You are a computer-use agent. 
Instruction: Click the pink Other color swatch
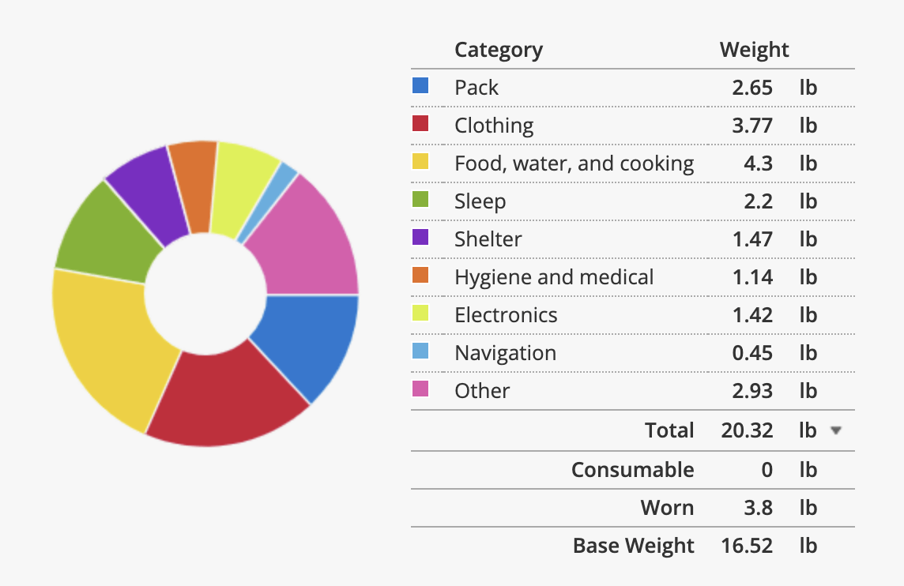[420, 389]
